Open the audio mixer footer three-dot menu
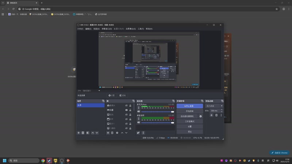The width and height of the screenshot is (292, 164). point(143,133)
